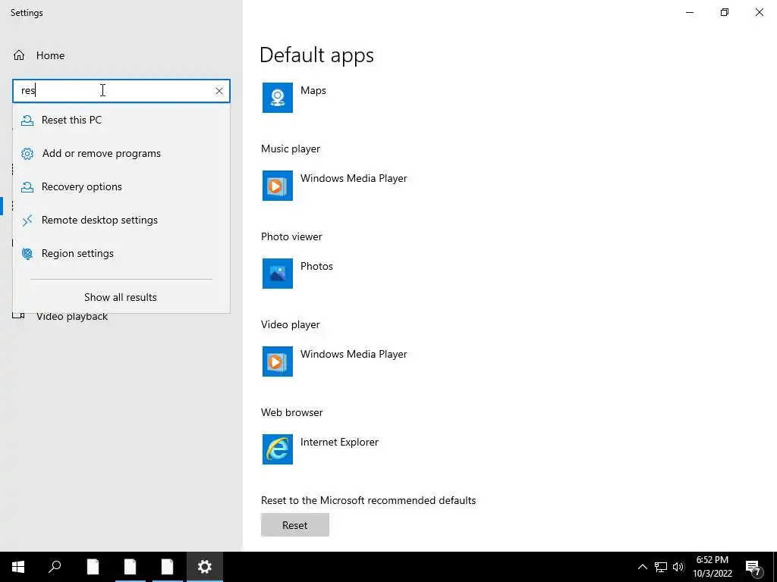Image resolution: width=777 pixels, height=582 pixels.
Task: Restore down the Settings window
Action: coord(725,12)
